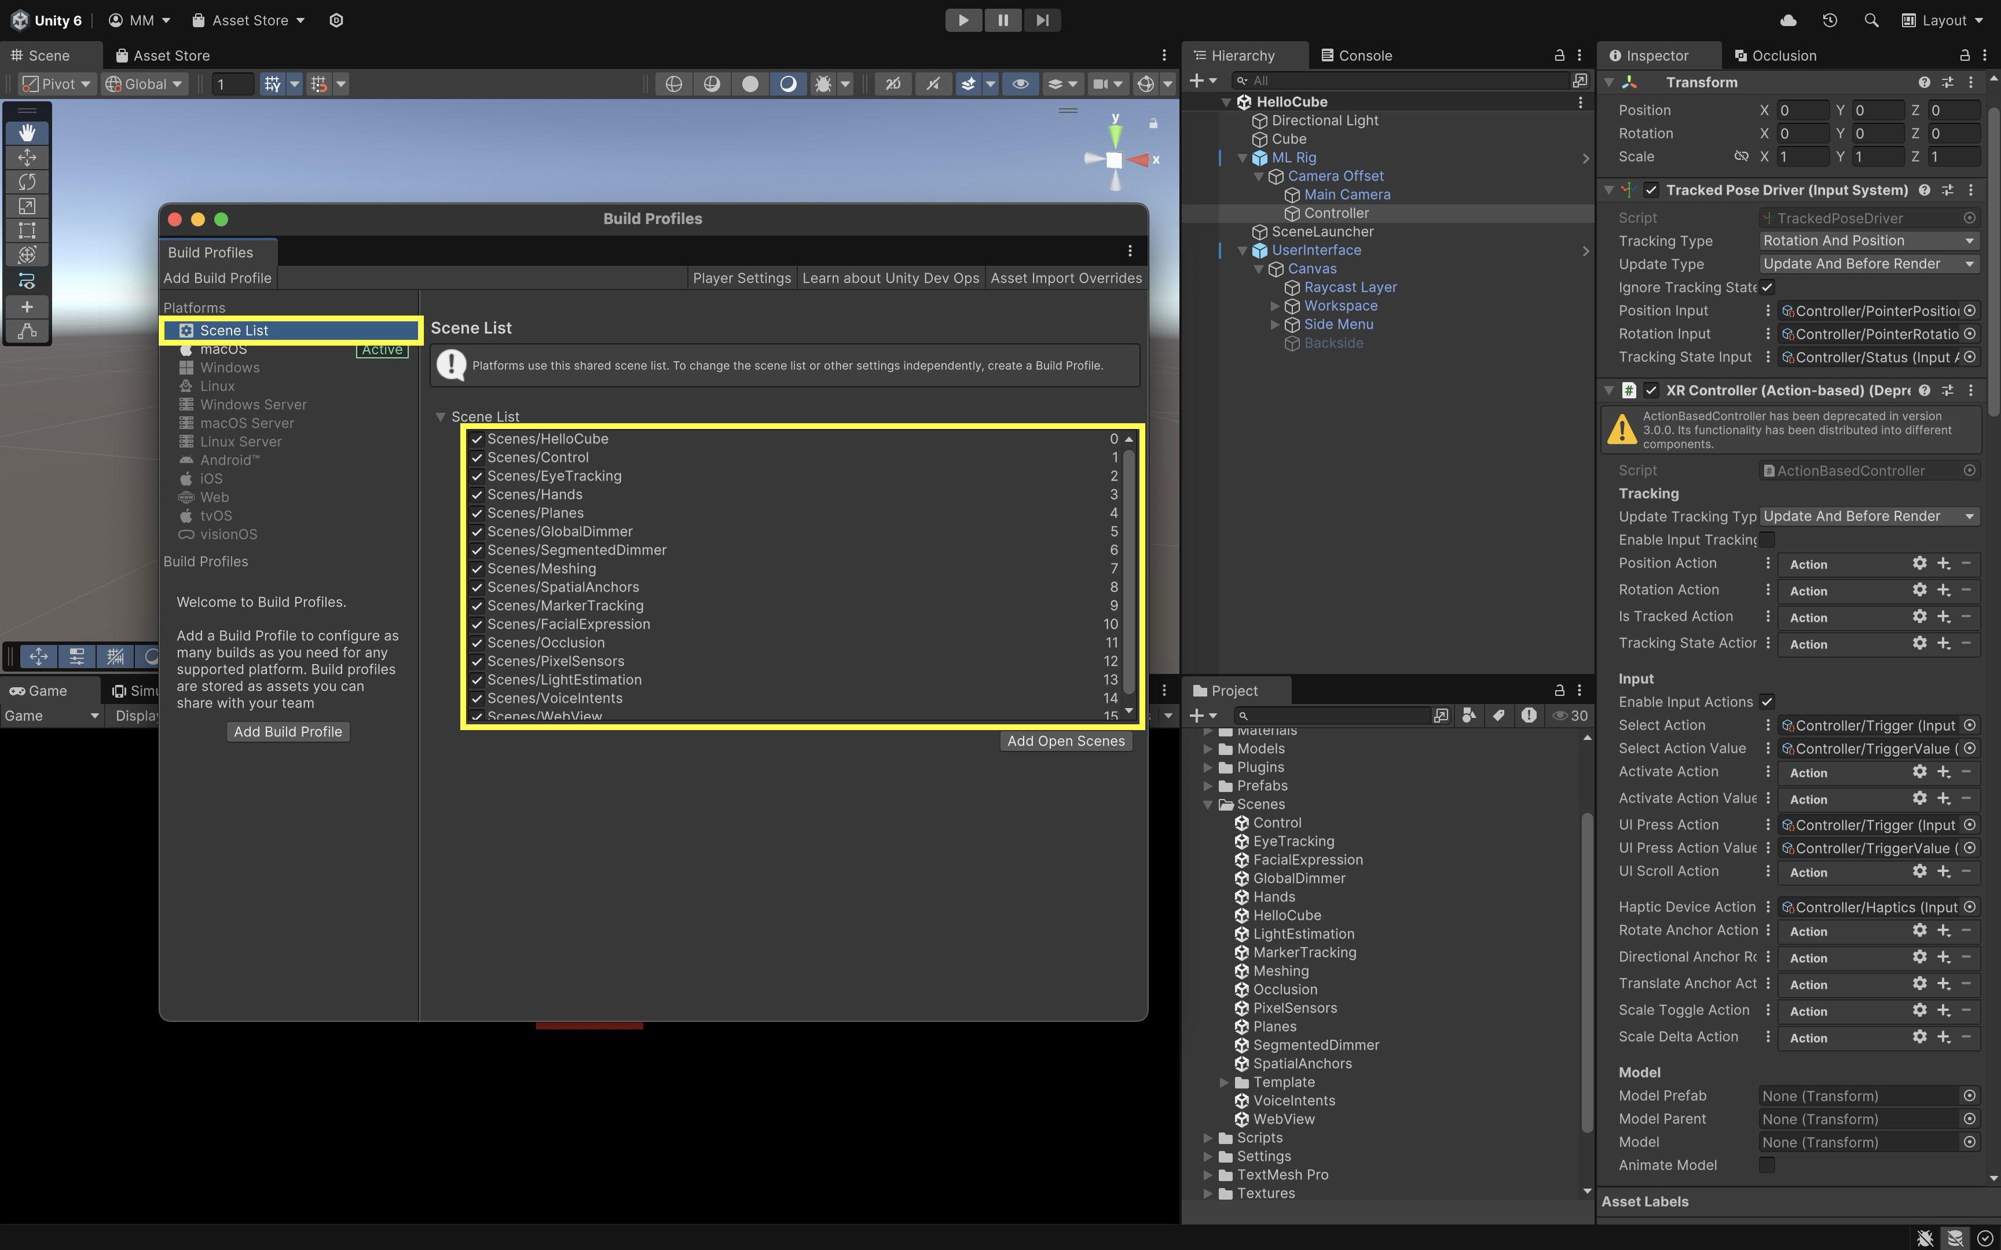Disable Tracked Pose Driver component checkbox

1651,190
